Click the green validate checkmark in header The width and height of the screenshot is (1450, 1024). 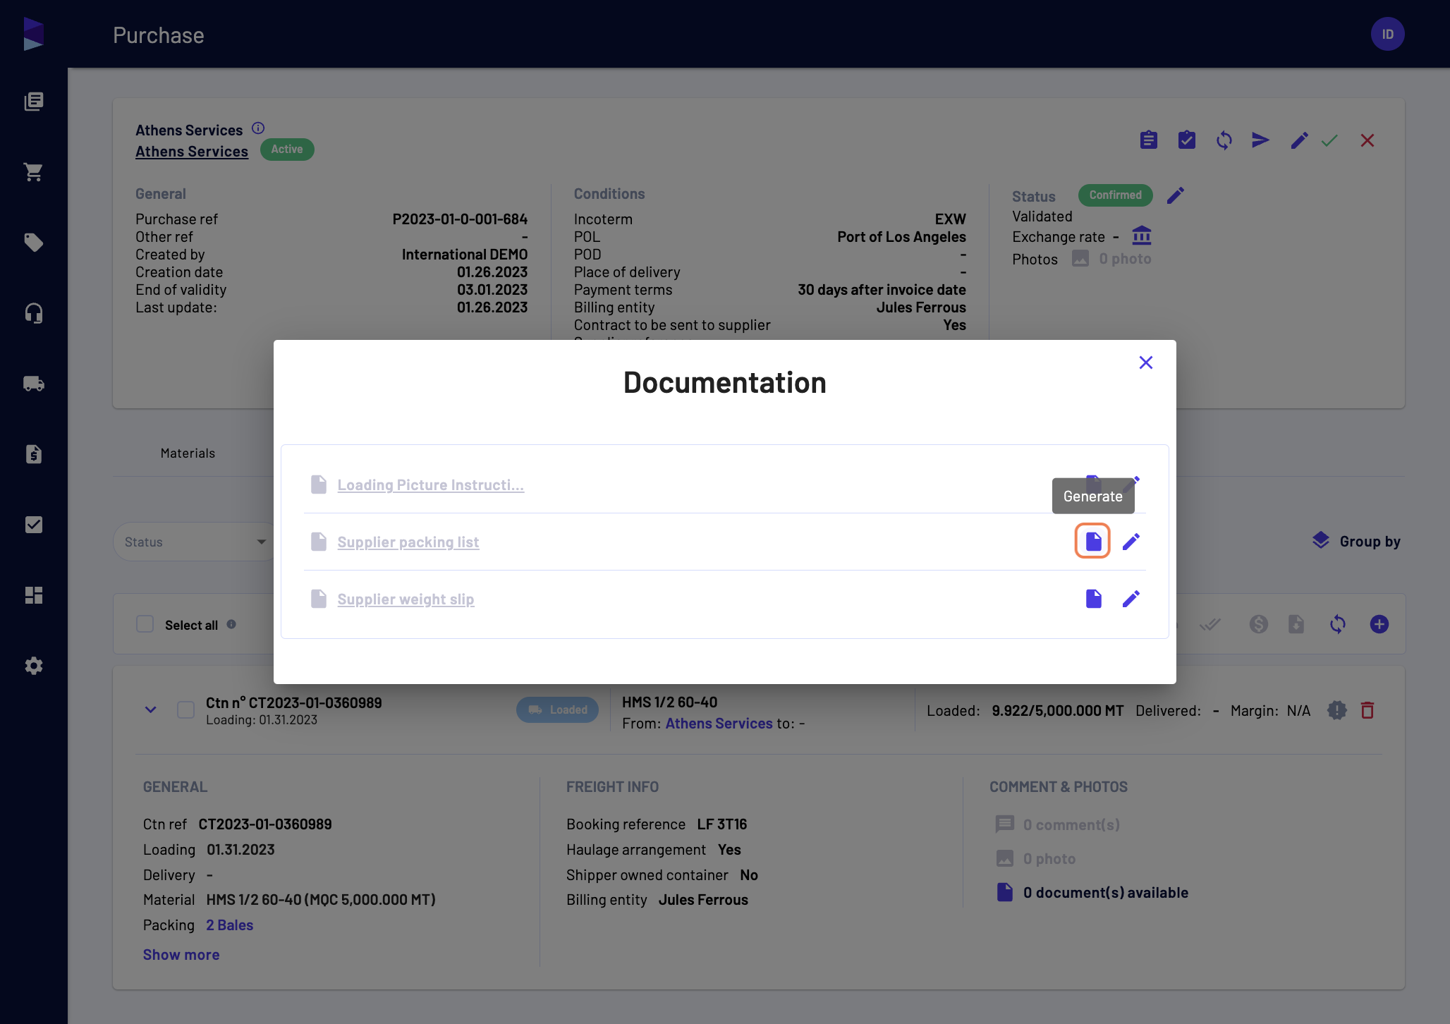[x=1329, y=140]
